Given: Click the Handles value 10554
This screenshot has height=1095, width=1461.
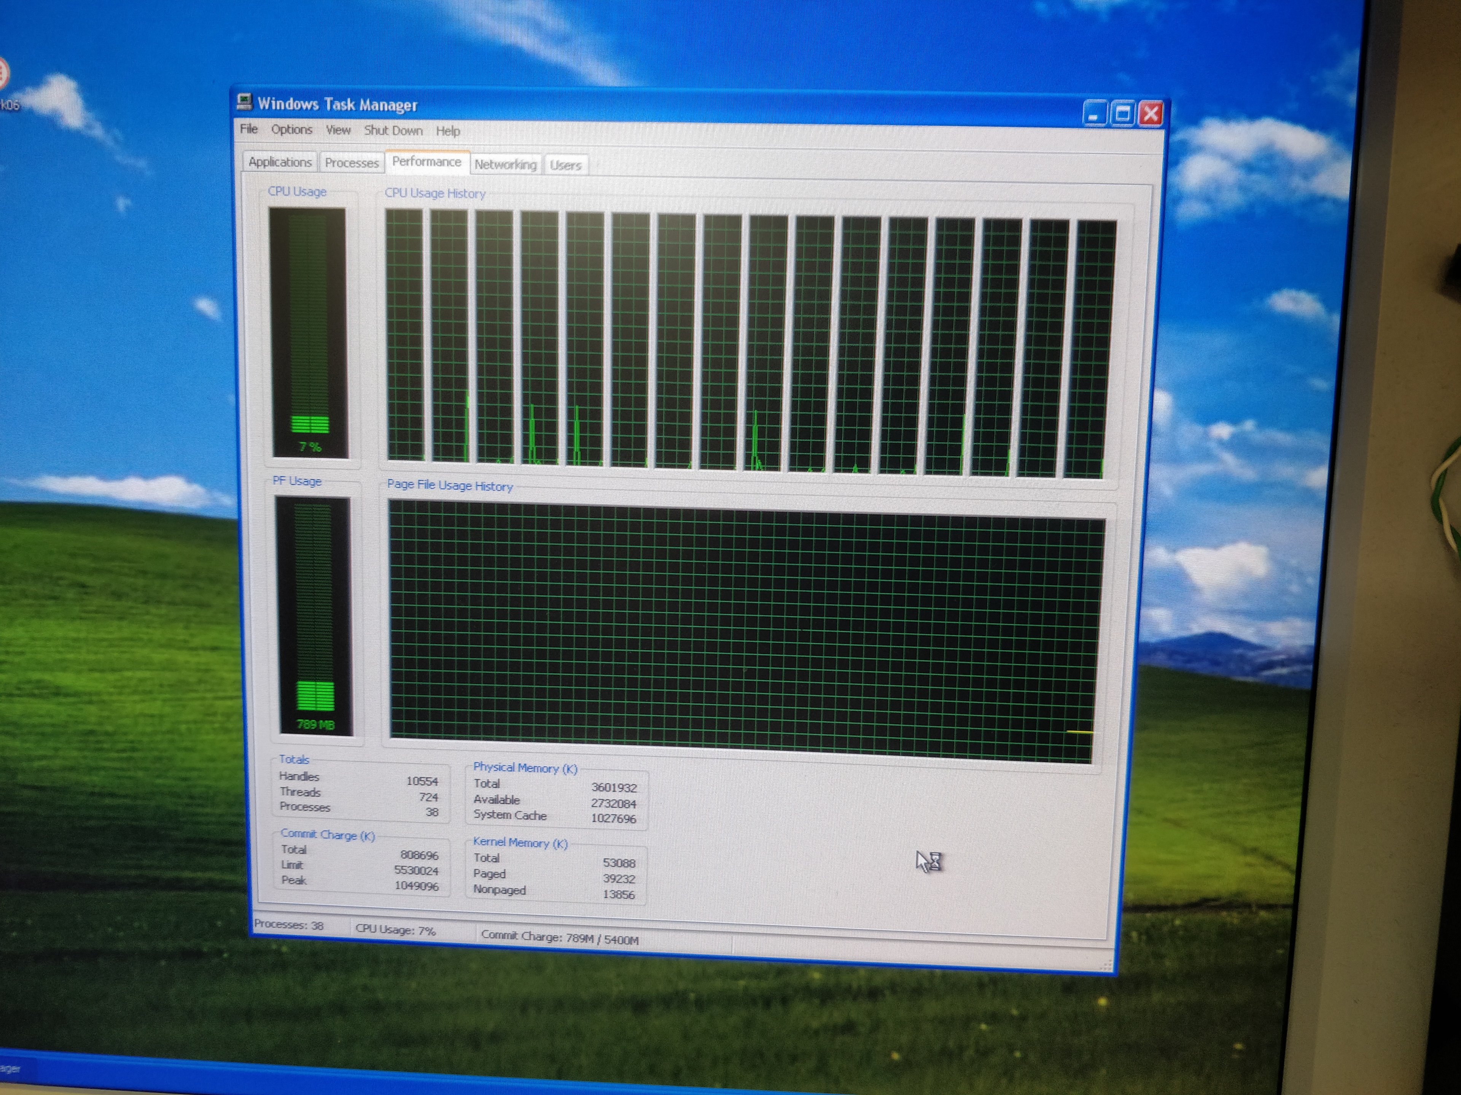Looking at the screenshot, I should point(422,781).
